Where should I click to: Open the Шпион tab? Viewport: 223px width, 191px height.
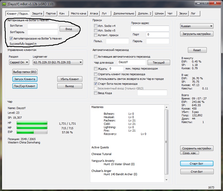pos(159,13)
